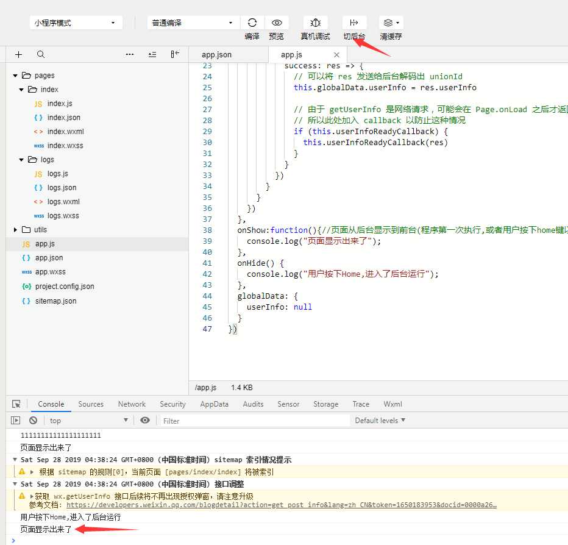
Task: Switch to the Network tab
Action: pyautogui.click(x=132, y=404)
